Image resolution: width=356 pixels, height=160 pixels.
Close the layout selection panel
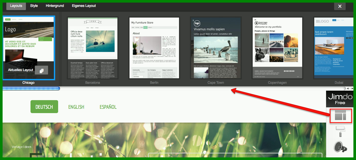coord(340,6)
